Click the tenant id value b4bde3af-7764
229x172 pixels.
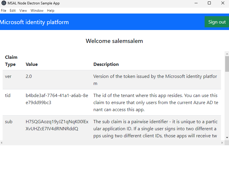[57, 99]
